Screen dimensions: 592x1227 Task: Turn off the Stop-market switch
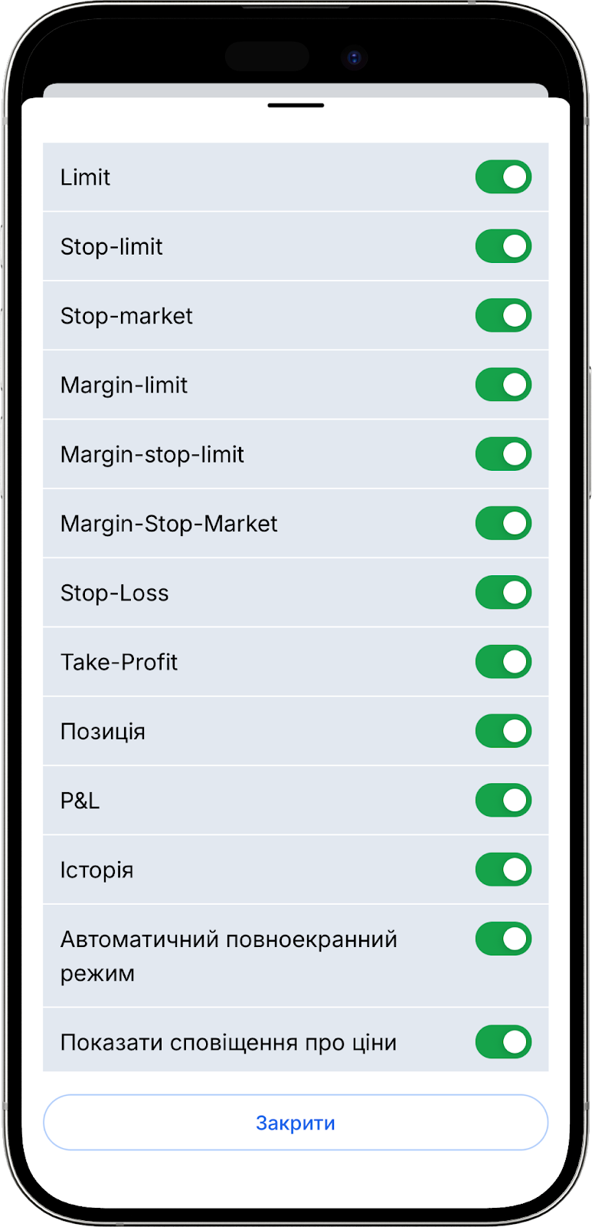[503, 316]
